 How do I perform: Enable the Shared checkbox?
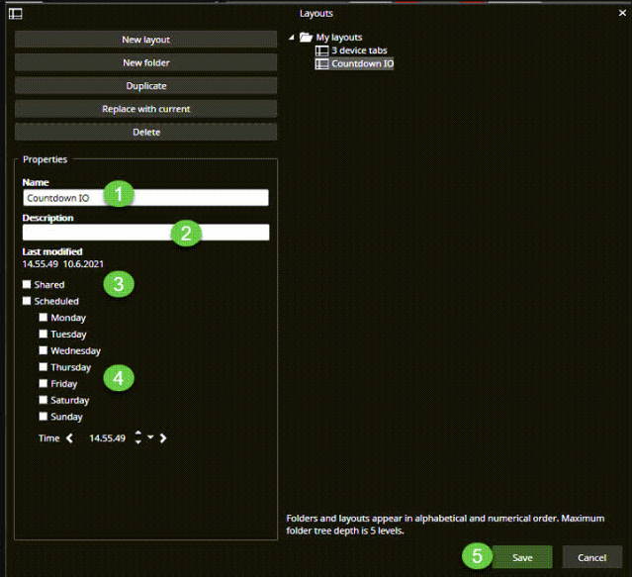tap(28, 284)
